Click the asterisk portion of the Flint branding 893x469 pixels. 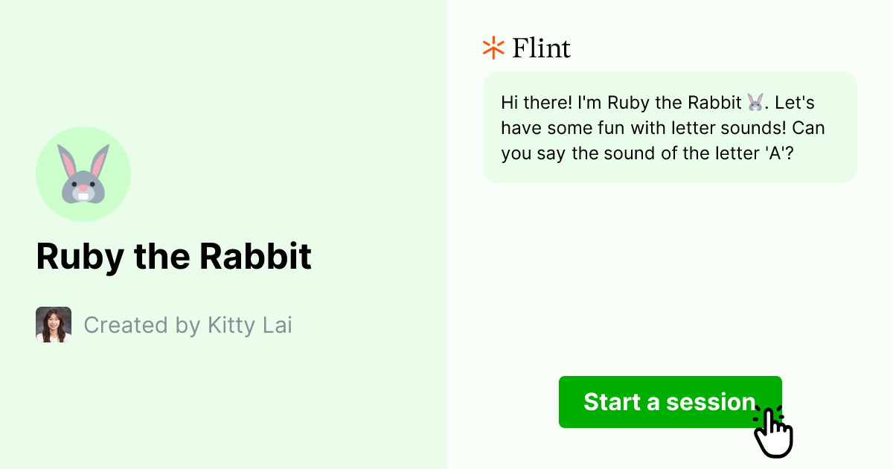click(492, 47)
